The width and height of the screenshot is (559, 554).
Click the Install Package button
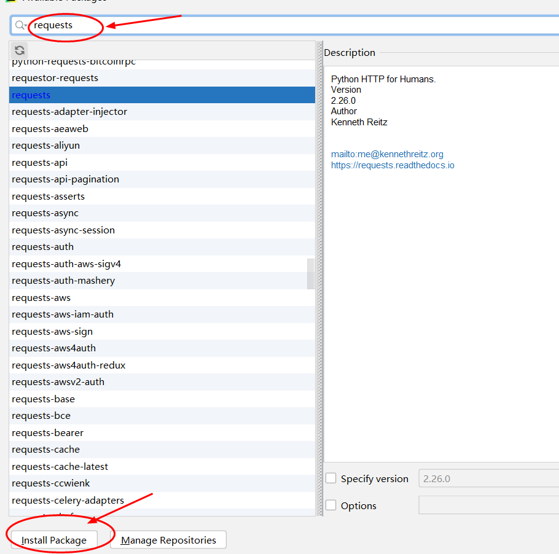point(54,540)
